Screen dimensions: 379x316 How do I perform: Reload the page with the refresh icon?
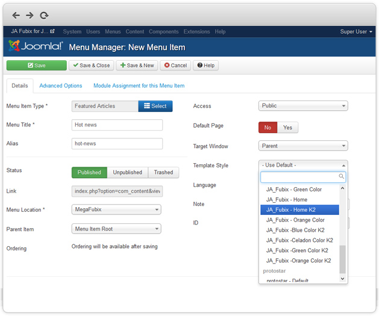(44, 16)
